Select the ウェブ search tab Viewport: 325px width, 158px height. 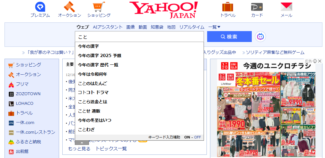pos(83,27)
